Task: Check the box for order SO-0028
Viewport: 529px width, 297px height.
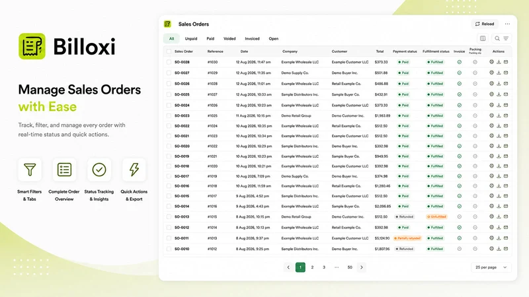Action: click(x=169, y=62)
